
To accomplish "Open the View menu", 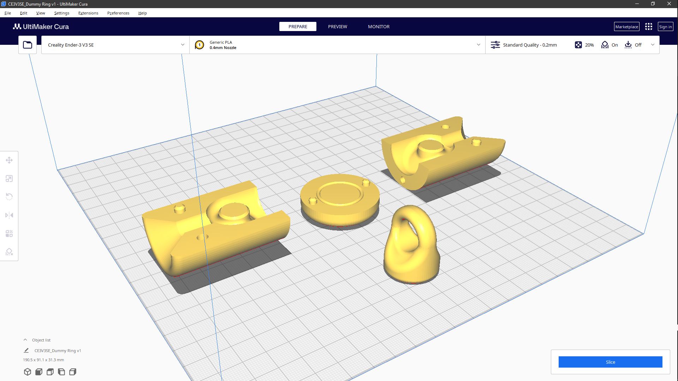I will coord(41,13).
